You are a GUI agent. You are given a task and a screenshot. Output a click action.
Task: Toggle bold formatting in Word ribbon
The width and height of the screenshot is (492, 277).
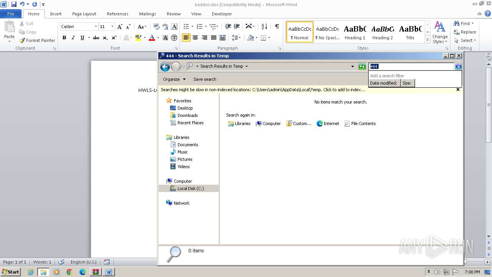coord(64,38)
